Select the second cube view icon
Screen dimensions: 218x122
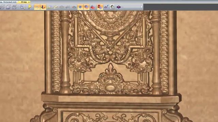click(8, 7)
